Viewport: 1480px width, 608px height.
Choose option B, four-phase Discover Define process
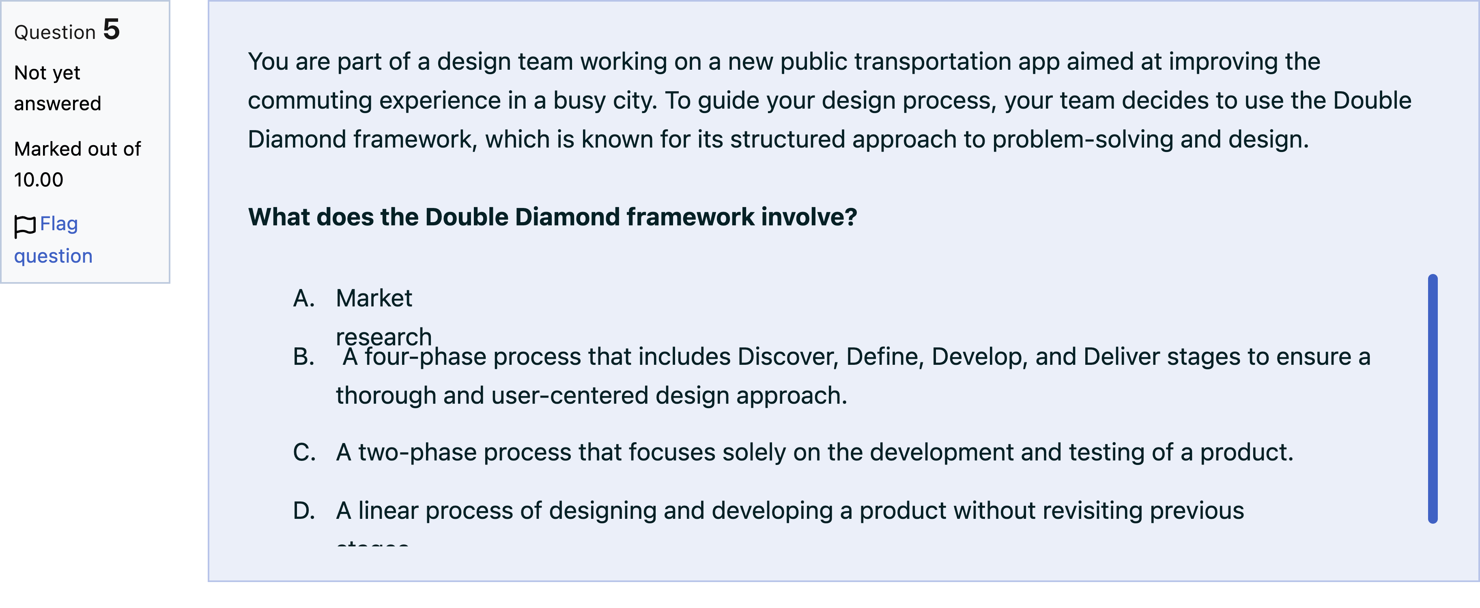pos(853,376)
